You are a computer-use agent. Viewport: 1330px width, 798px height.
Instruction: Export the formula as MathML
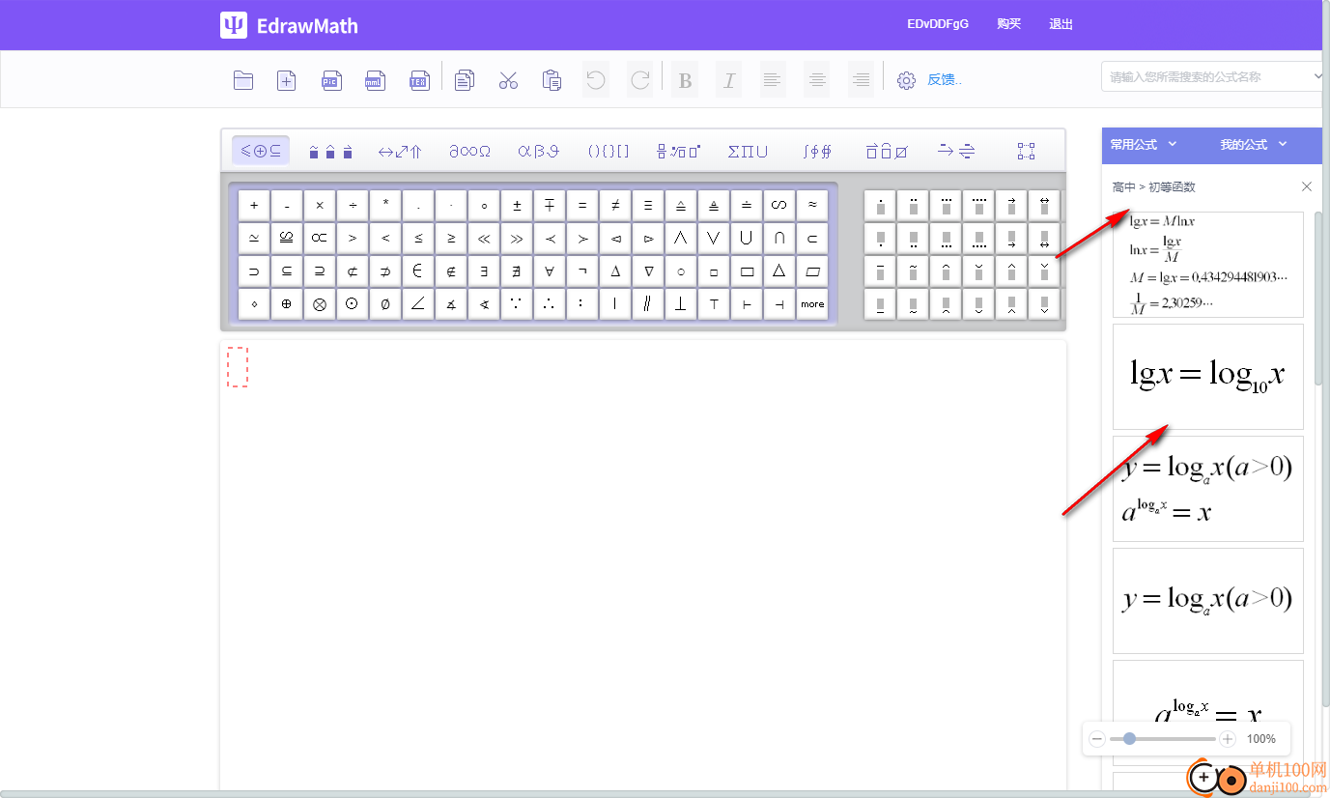[x=375, y=80]
